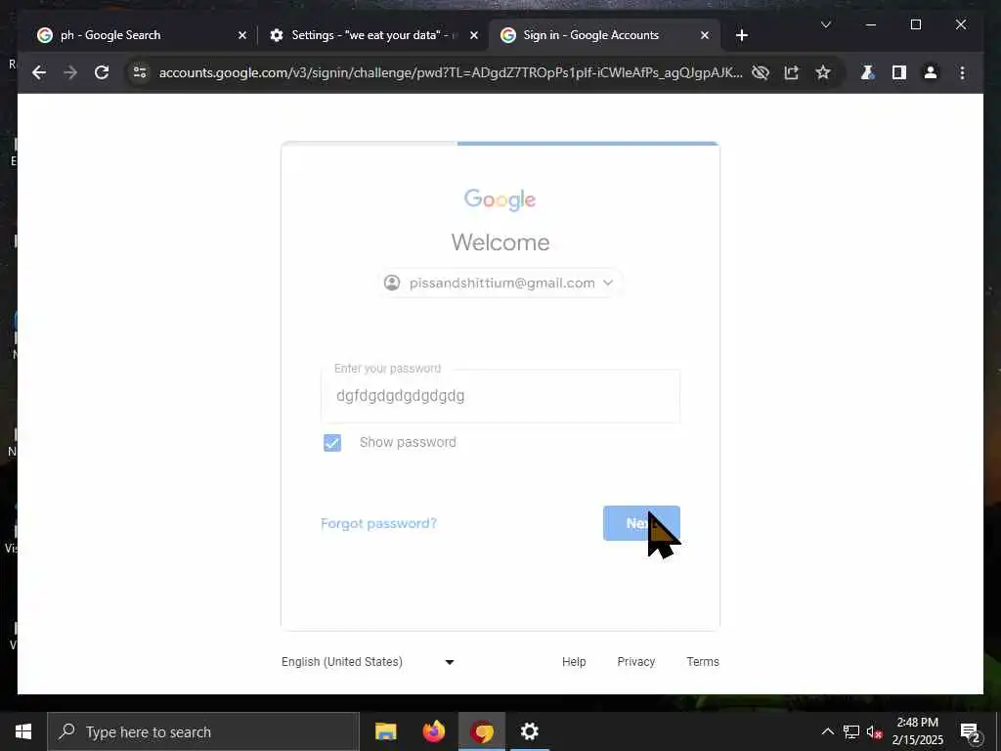Click the muted volume icon in tray
Screen dimensions: 1001x751
874,732
